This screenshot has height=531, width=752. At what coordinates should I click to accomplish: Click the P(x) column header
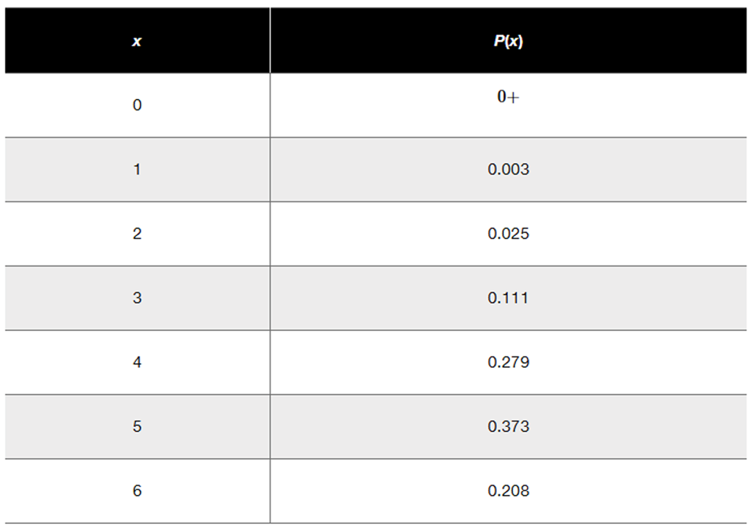click(x=508, y=42)
